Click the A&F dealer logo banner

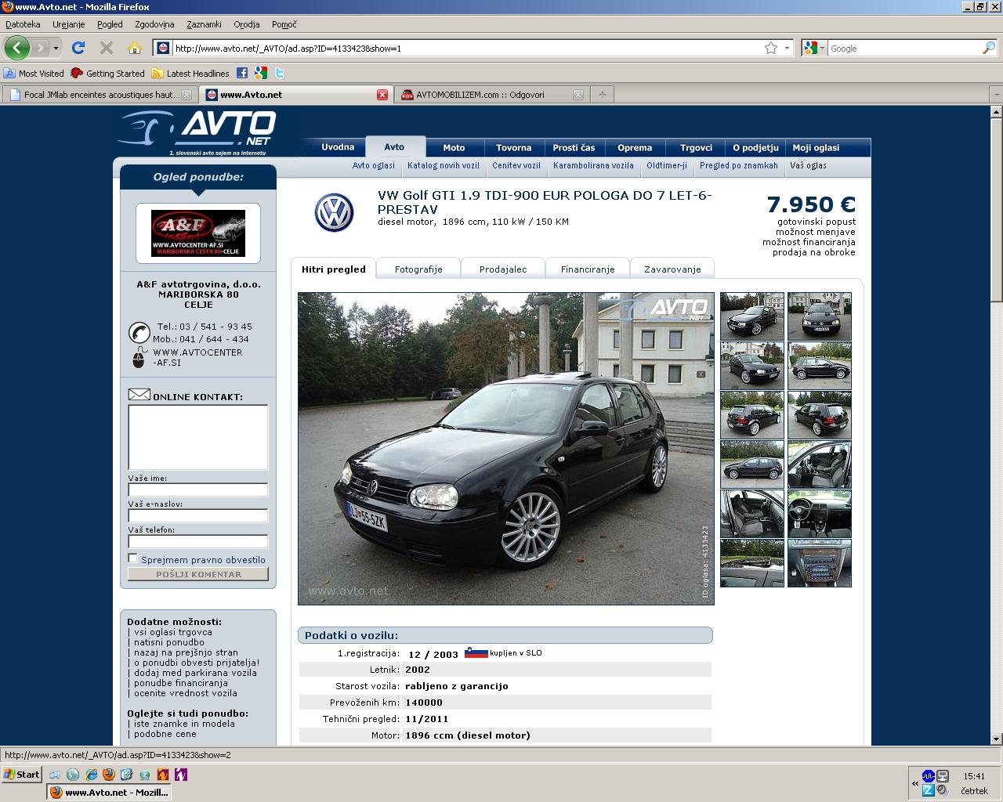pos(198,233)
